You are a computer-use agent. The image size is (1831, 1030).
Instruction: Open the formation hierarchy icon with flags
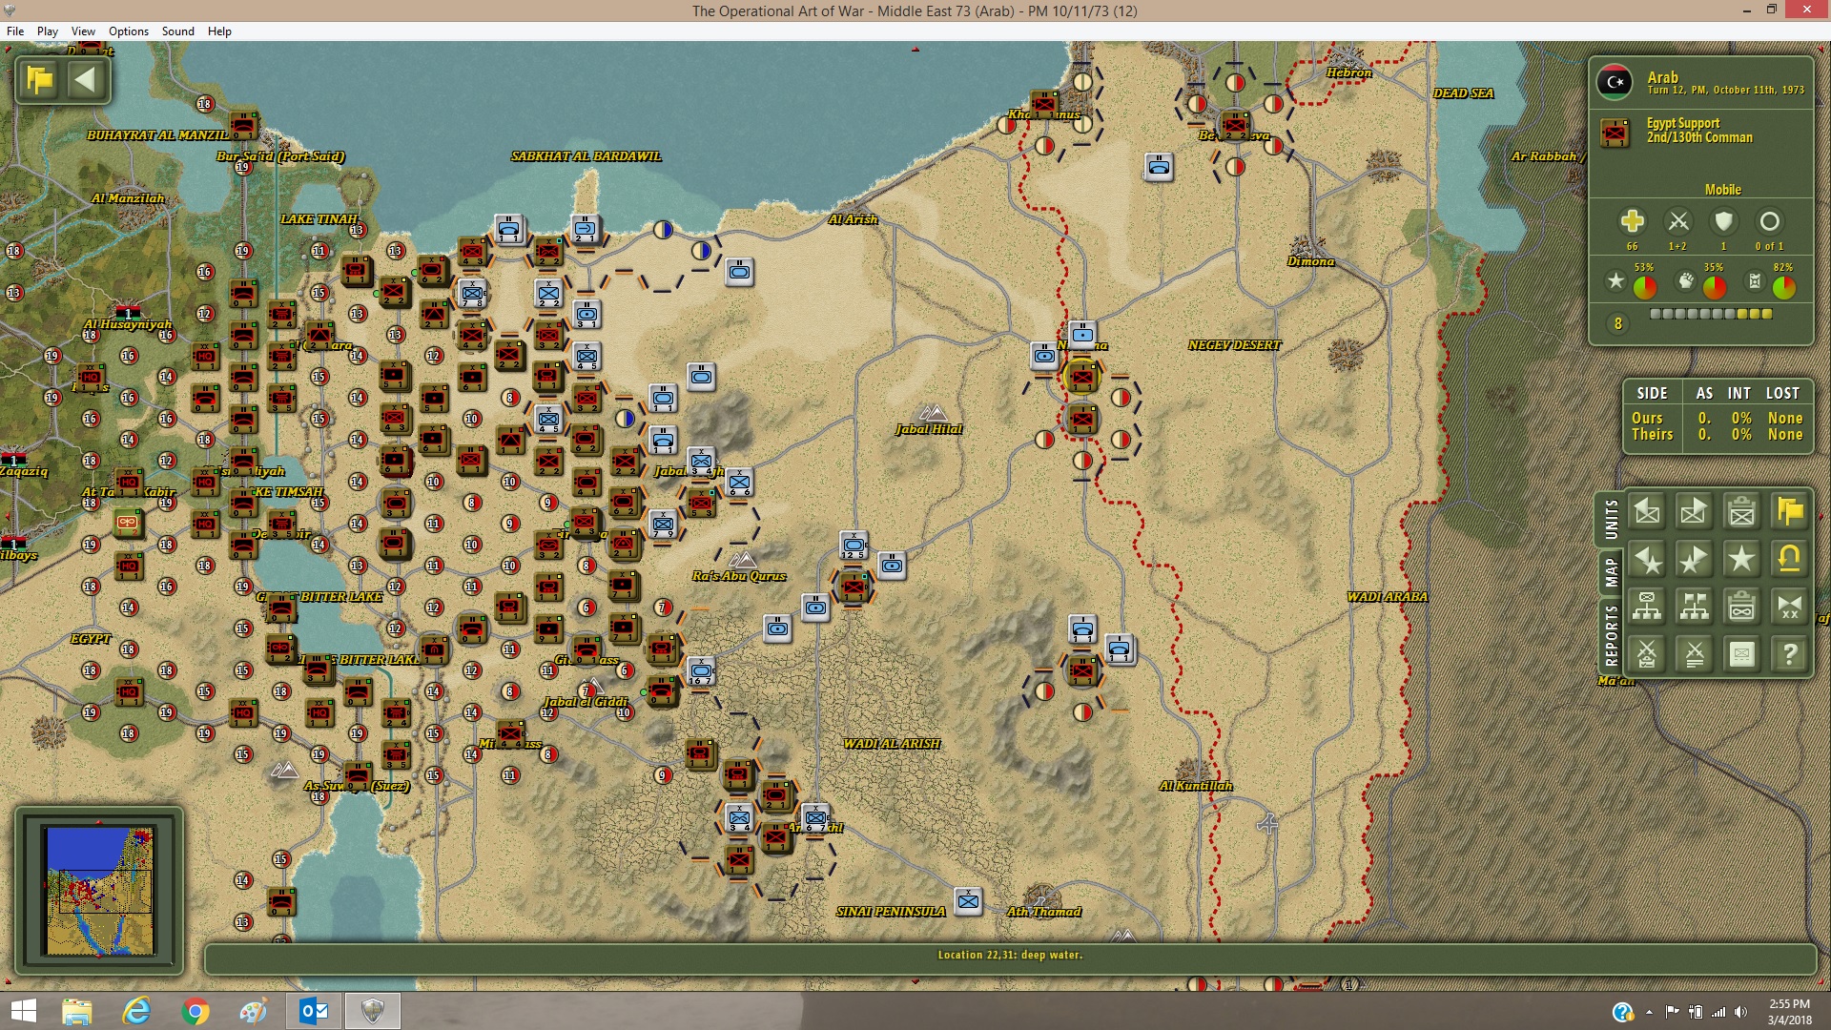(x=1694, y=607)
